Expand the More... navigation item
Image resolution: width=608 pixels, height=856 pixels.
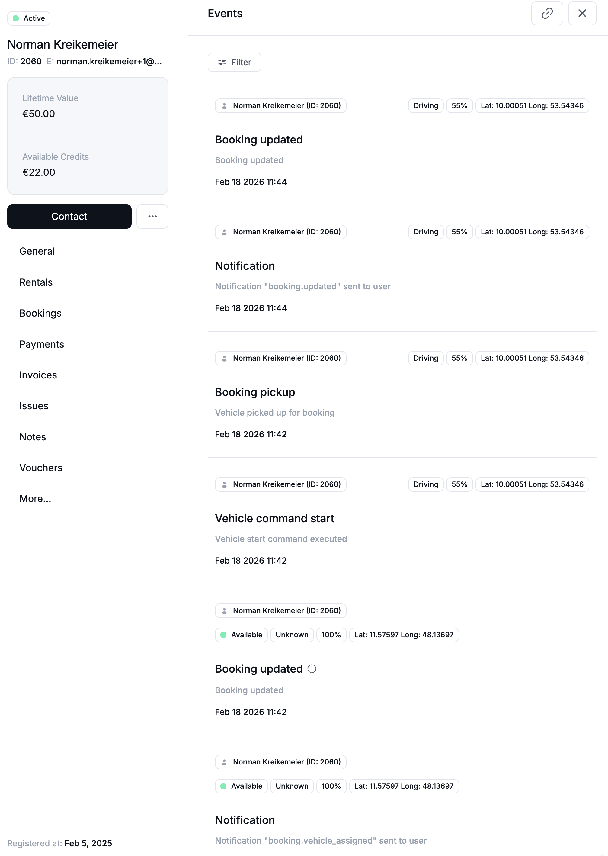click(35, 499)
